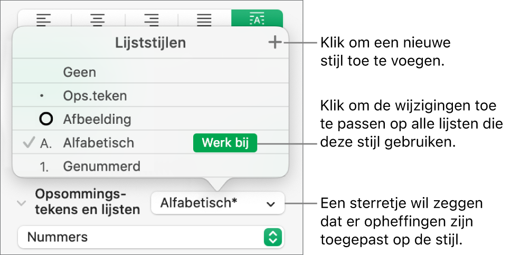Image resolution: width=511 pixels, height=255 pixels.
Task: Pick the checked Alfabetisch list style
Action: (x=98, y=143)
